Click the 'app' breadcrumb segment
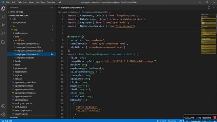This screenshot has height=122, width=217. coord(65,12)
